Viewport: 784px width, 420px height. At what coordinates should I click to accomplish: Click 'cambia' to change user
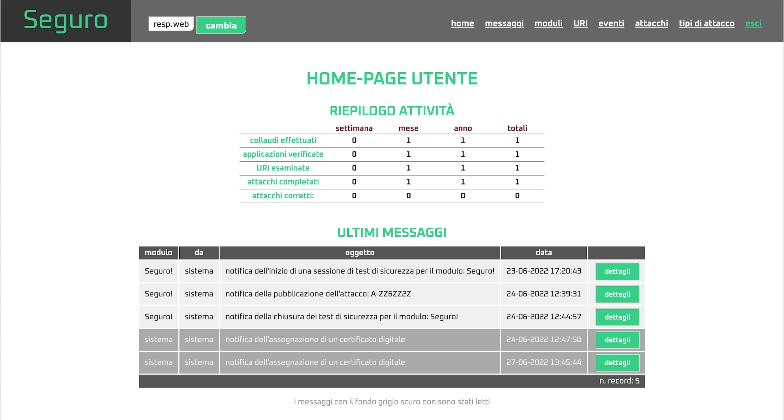[221, 25]
